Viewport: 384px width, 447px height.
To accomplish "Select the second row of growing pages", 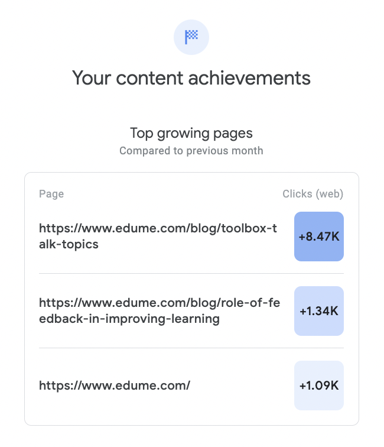I will tap(191, 311).
